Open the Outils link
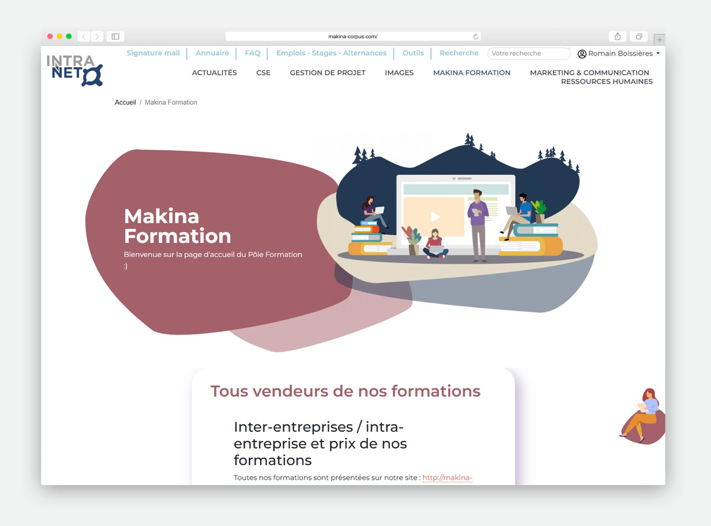 pos(413,53)
